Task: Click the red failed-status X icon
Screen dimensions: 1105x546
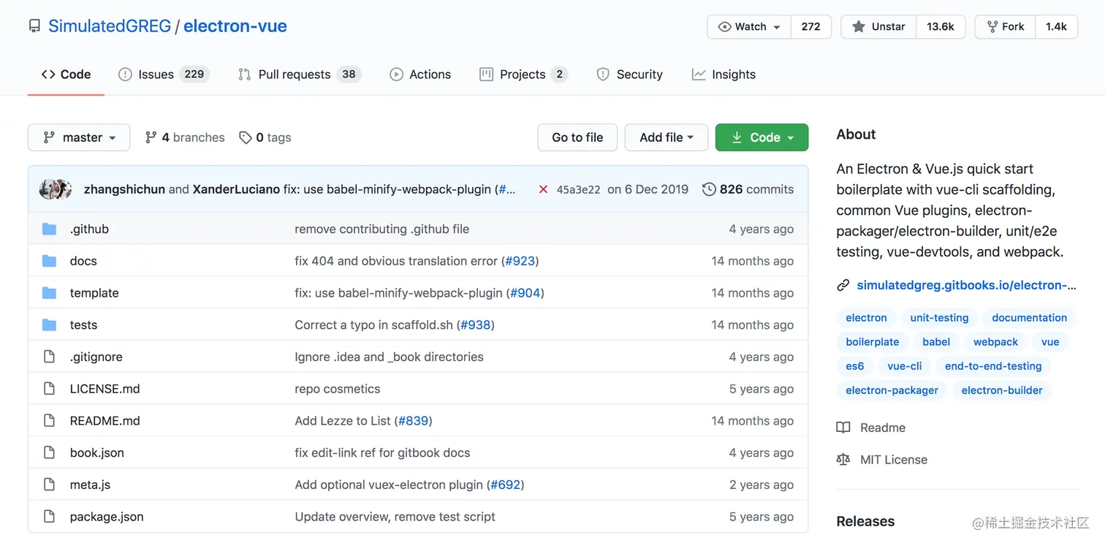Action: pos(543,189)
